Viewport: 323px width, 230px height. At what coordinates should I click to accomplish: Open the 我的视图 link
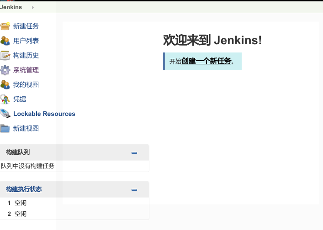click(x=26, y=84)
